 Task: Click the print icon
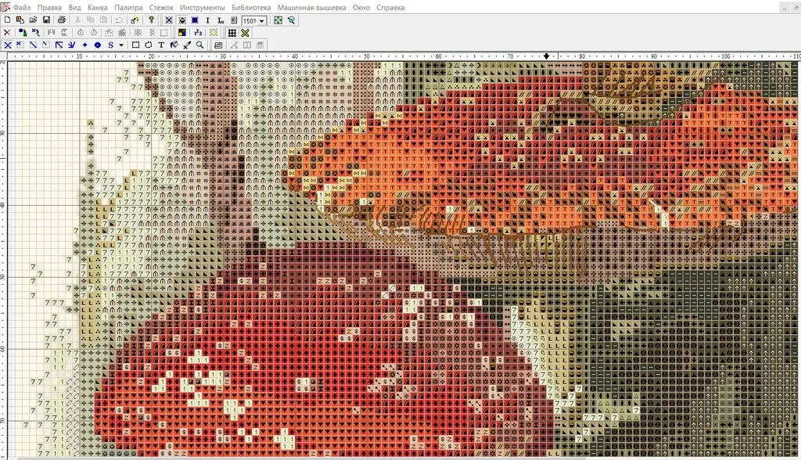coord(61,20)
